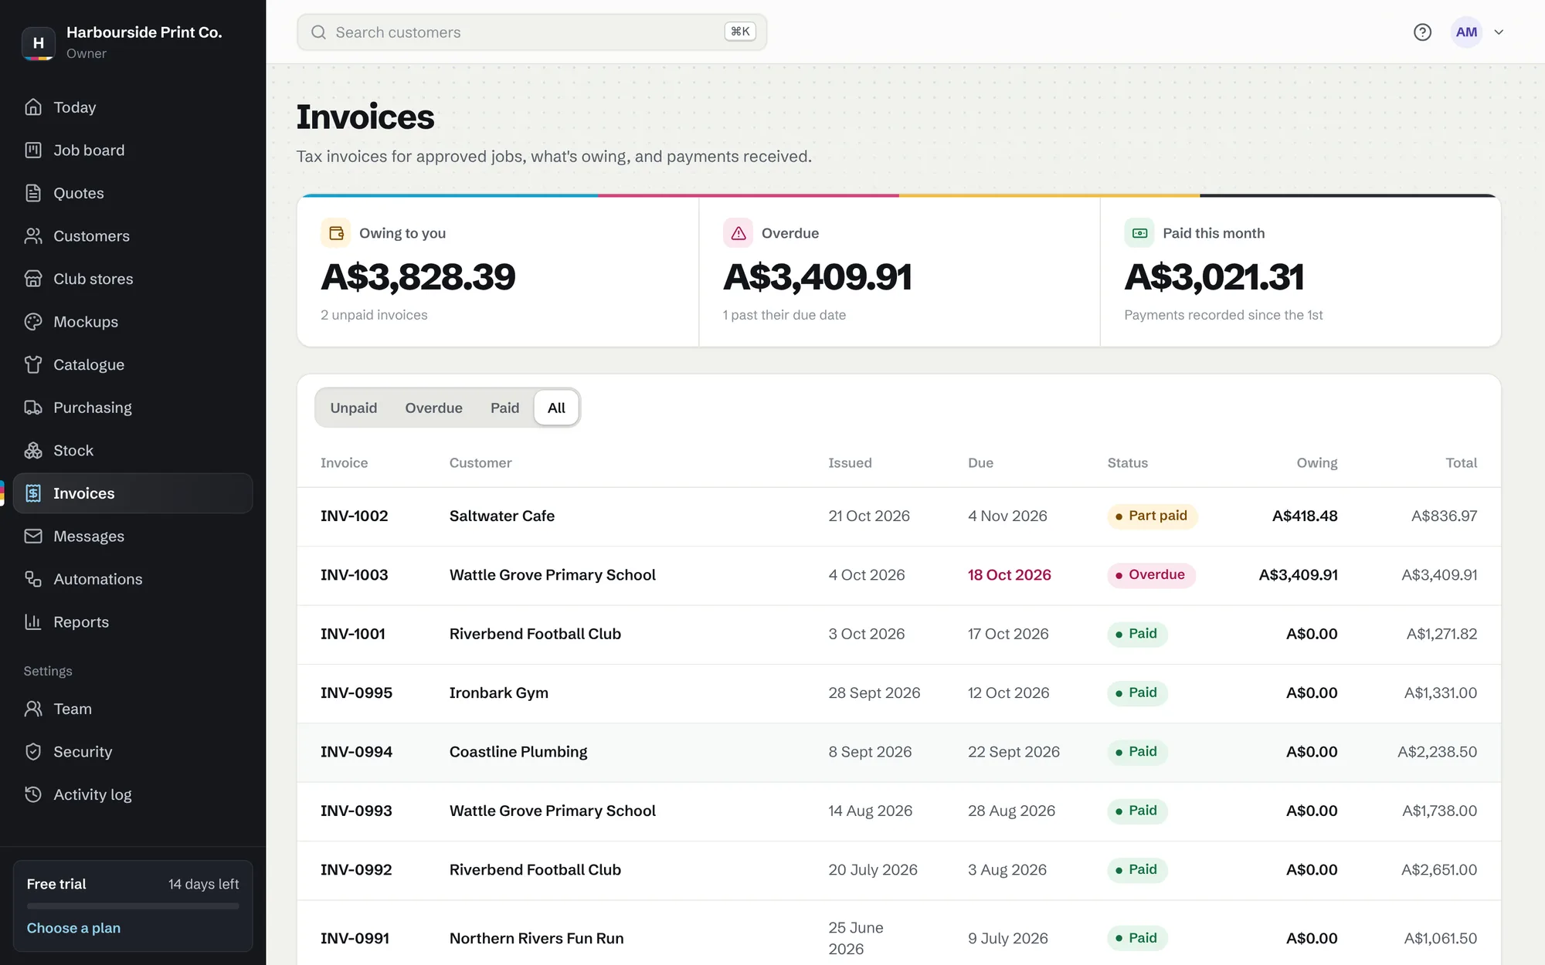Click Saltwater Cafe customer name

(x=502, y=516)
